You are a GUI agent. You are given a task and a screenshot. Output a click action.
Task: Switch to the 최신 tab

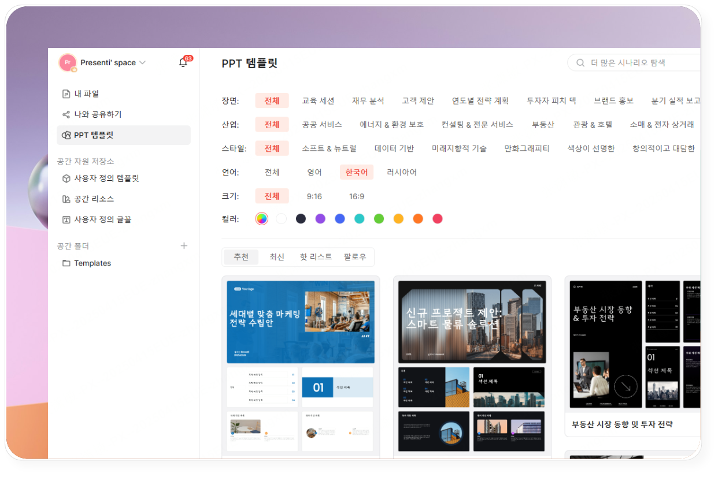click(276, 256)
